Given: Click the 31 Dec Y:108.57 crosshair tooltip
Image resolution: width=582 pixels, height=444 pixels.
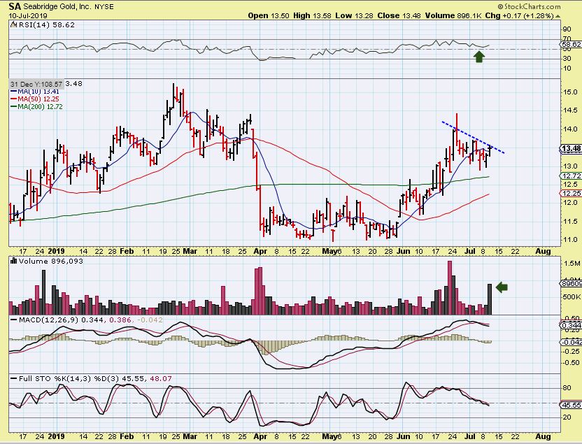Looking at the screenshot, I should point(36,84).
